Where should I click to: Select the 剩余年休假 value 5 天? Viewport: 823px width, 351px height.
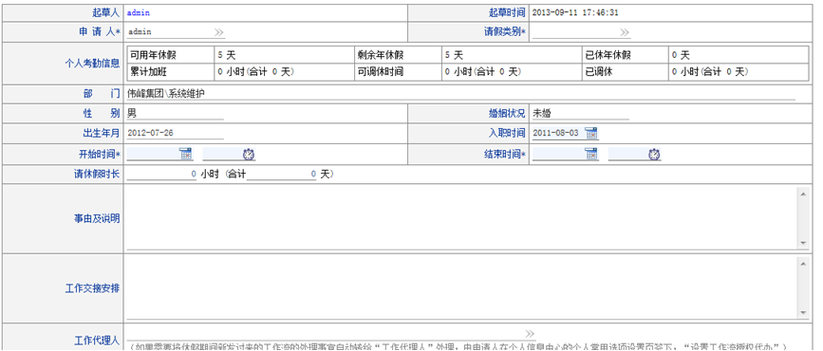[x=454, y=55]
